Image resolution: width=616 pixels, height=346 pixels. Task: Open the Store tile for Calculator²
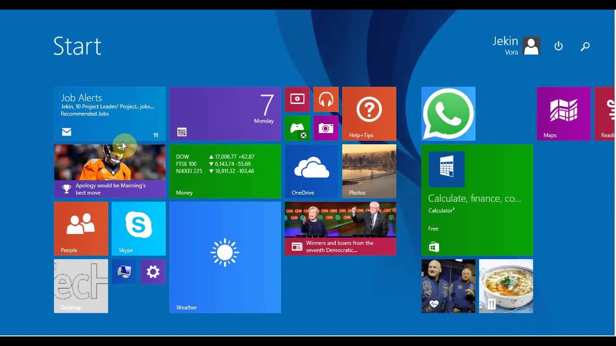[x=477, y=200]
